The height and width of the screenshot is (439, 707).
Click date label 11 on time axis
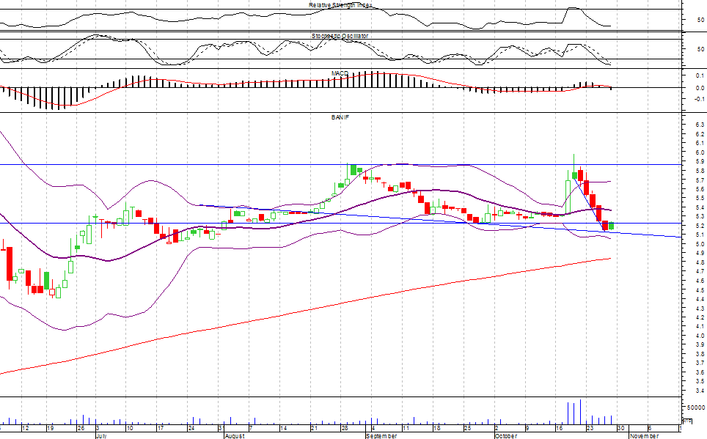point(406,428)
